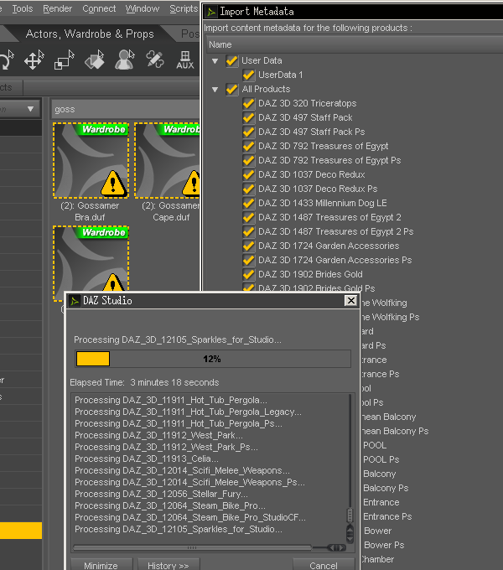Click log line DAZ_3D_11912_West_Park_Ps
The width and height of the screenshot is (503, 570).
pyautogui.click(x=166, y=447)
